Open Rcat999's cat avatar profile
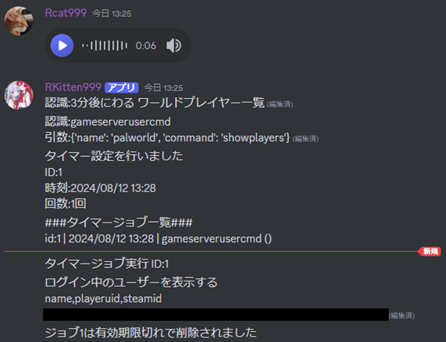 [x=19, y=21]
